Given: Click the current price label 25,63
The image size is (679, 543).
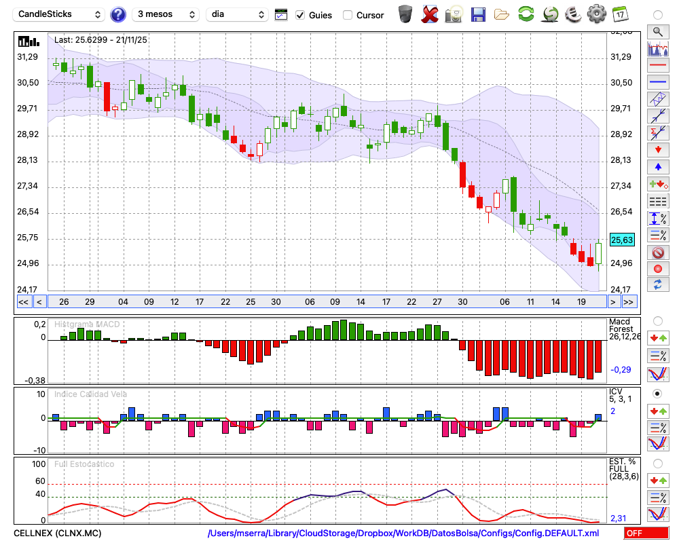Looking at the screenshot, I should coord(622,240).
